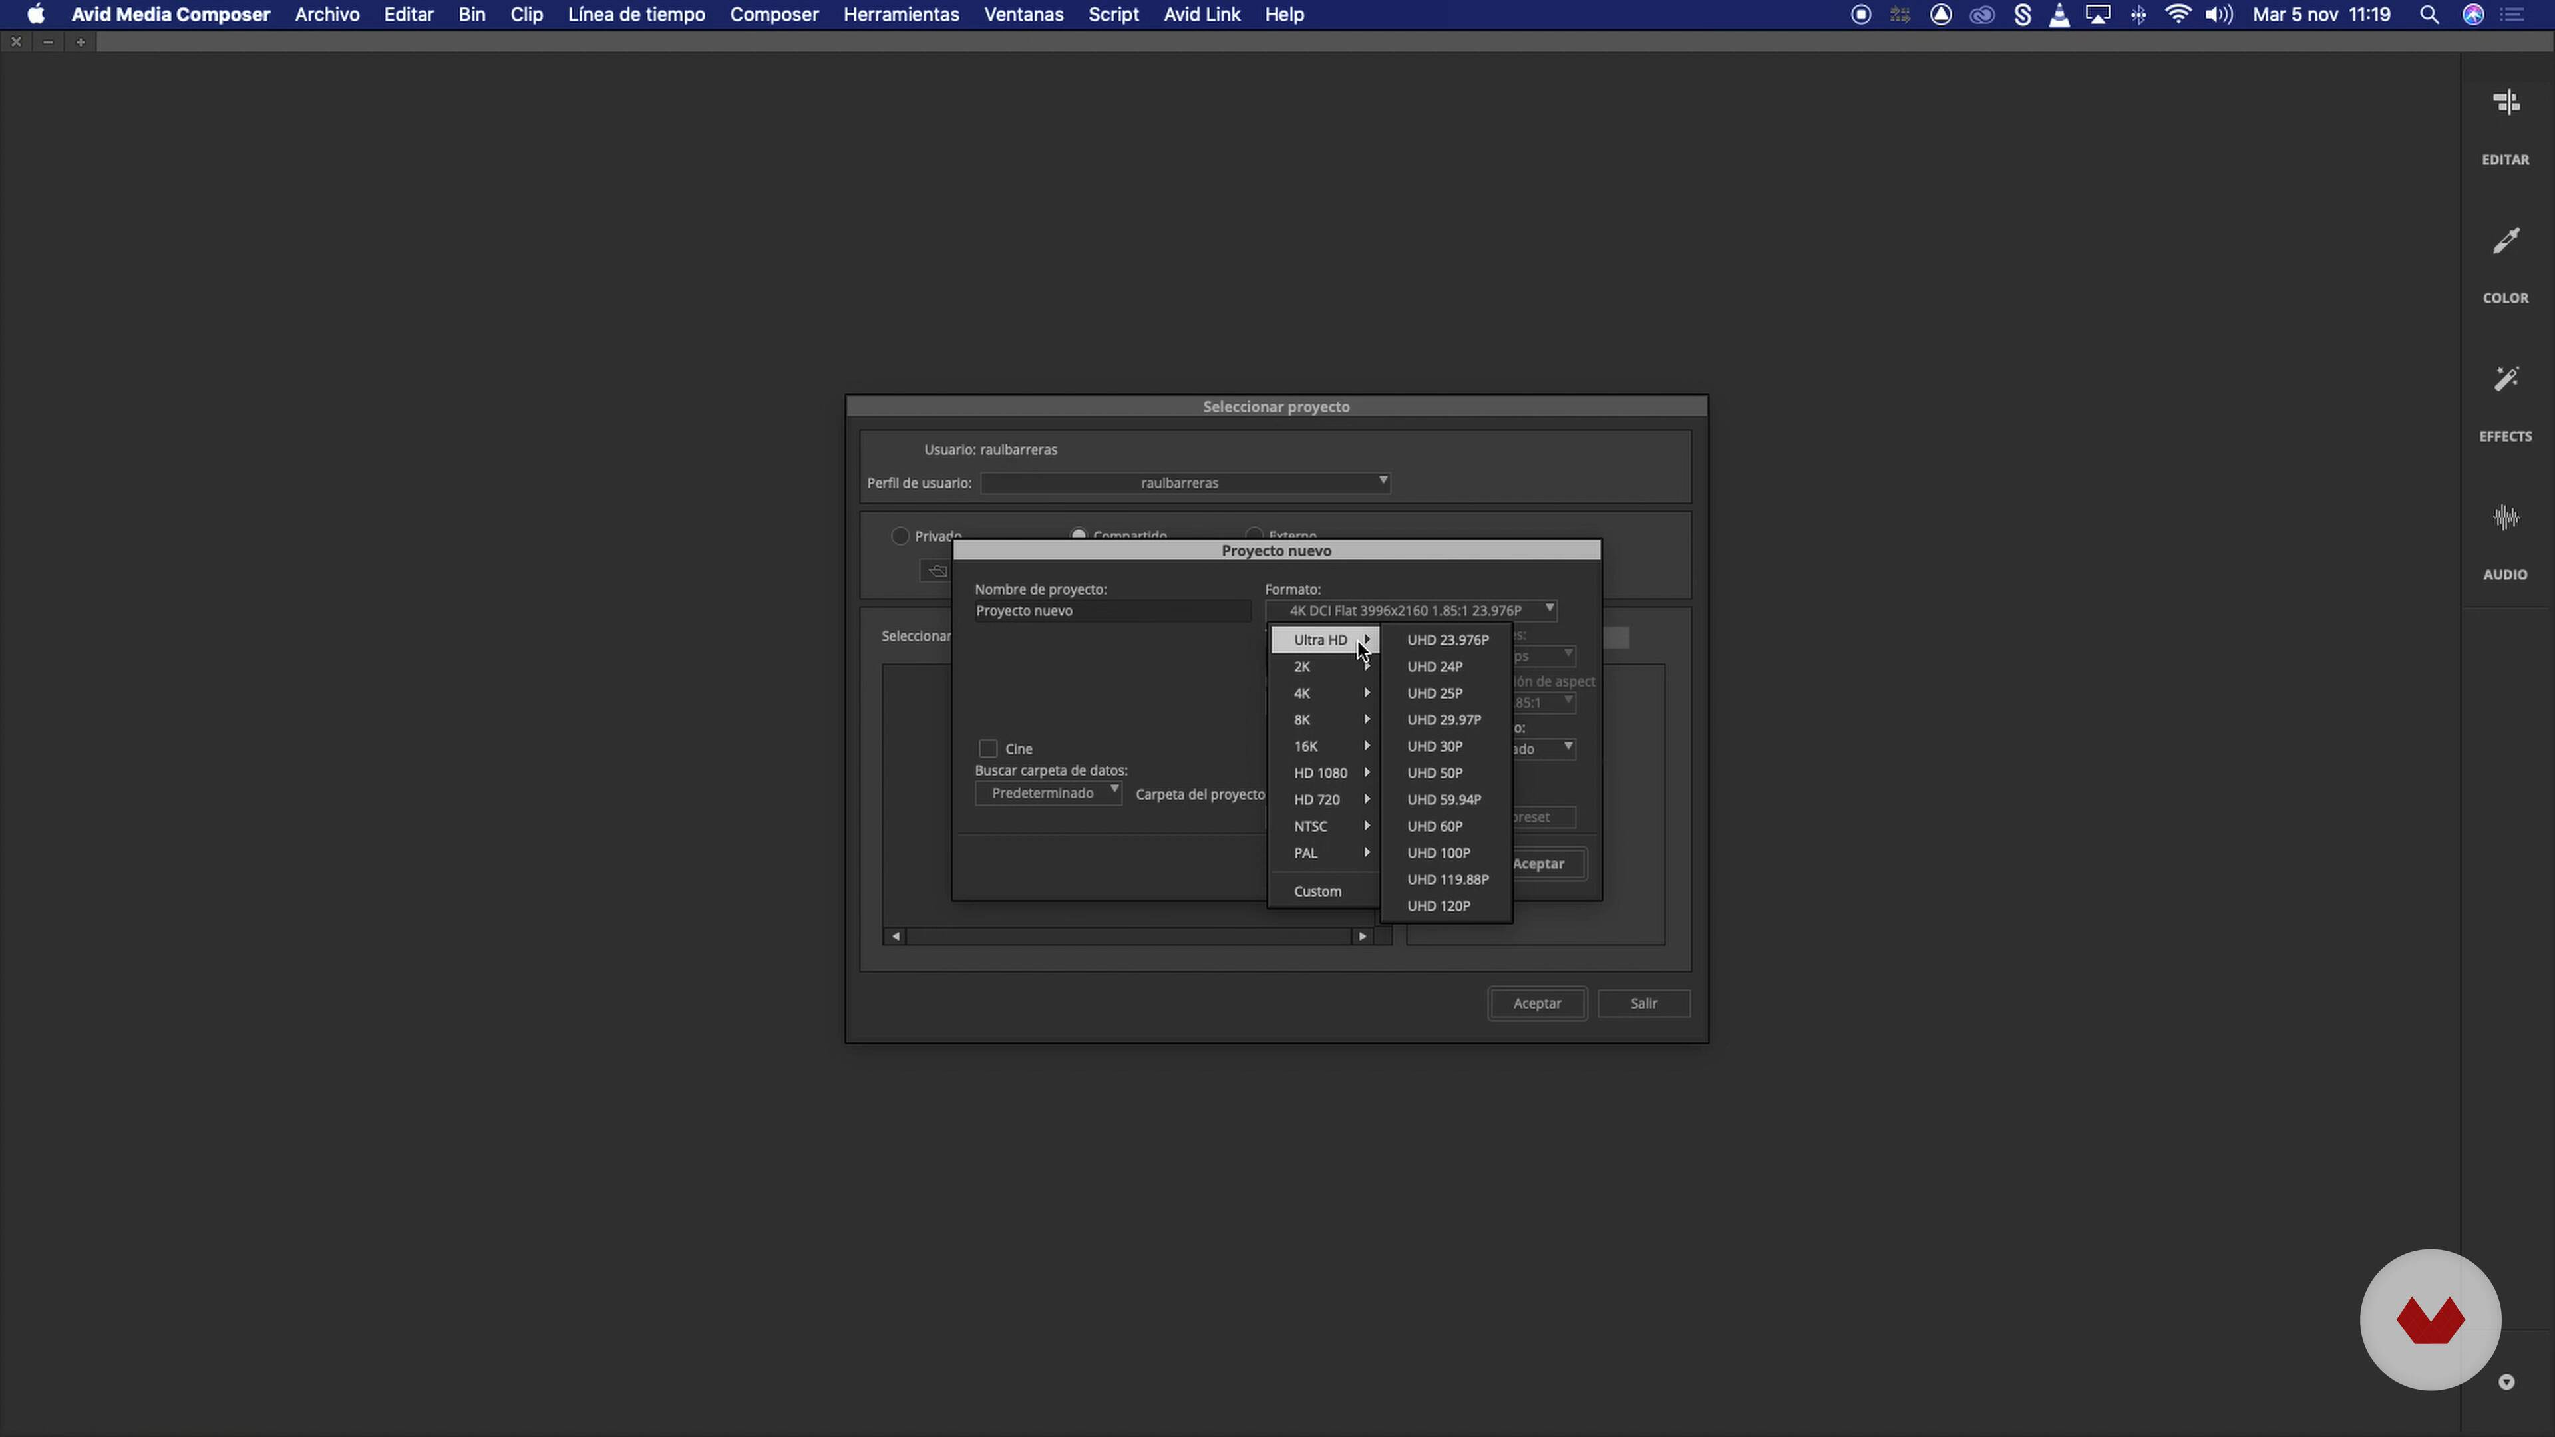2555x1437 pixels.
Task: Switch to the COLOR workspace icon
Action: click(2505, 241)
